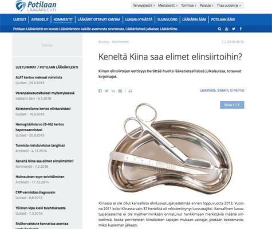This screenshot has height=229, width=272.
Task: Expand Terveystestit top link
Action: (x=144, y=6)
